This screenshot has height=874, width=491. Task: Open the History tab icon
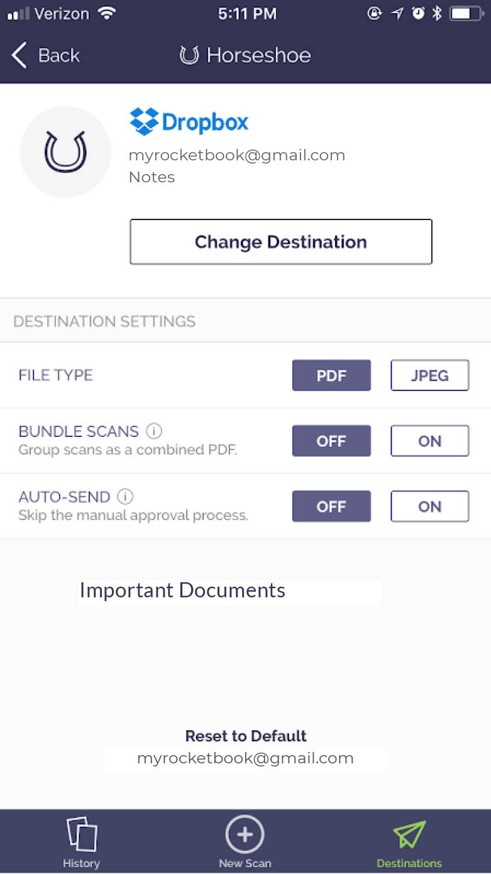pyautogui.click(x=82, y=835)
